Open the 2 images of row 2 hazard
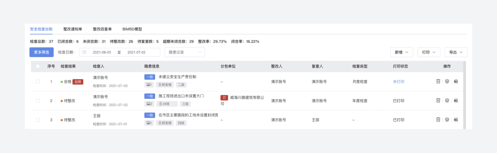Viewport: 497px width, 153px height. (x=149, y=104)
